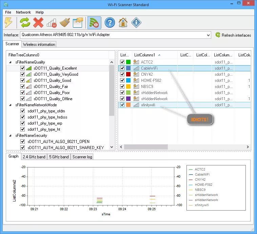Click the Refresh interfaces green icon

click(x=218, y=35)
